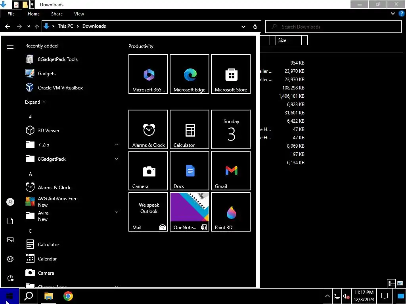Open Customize Quick Access Toolbar dropdown
The height and width of the screenshot is (304, 406).
32,5
